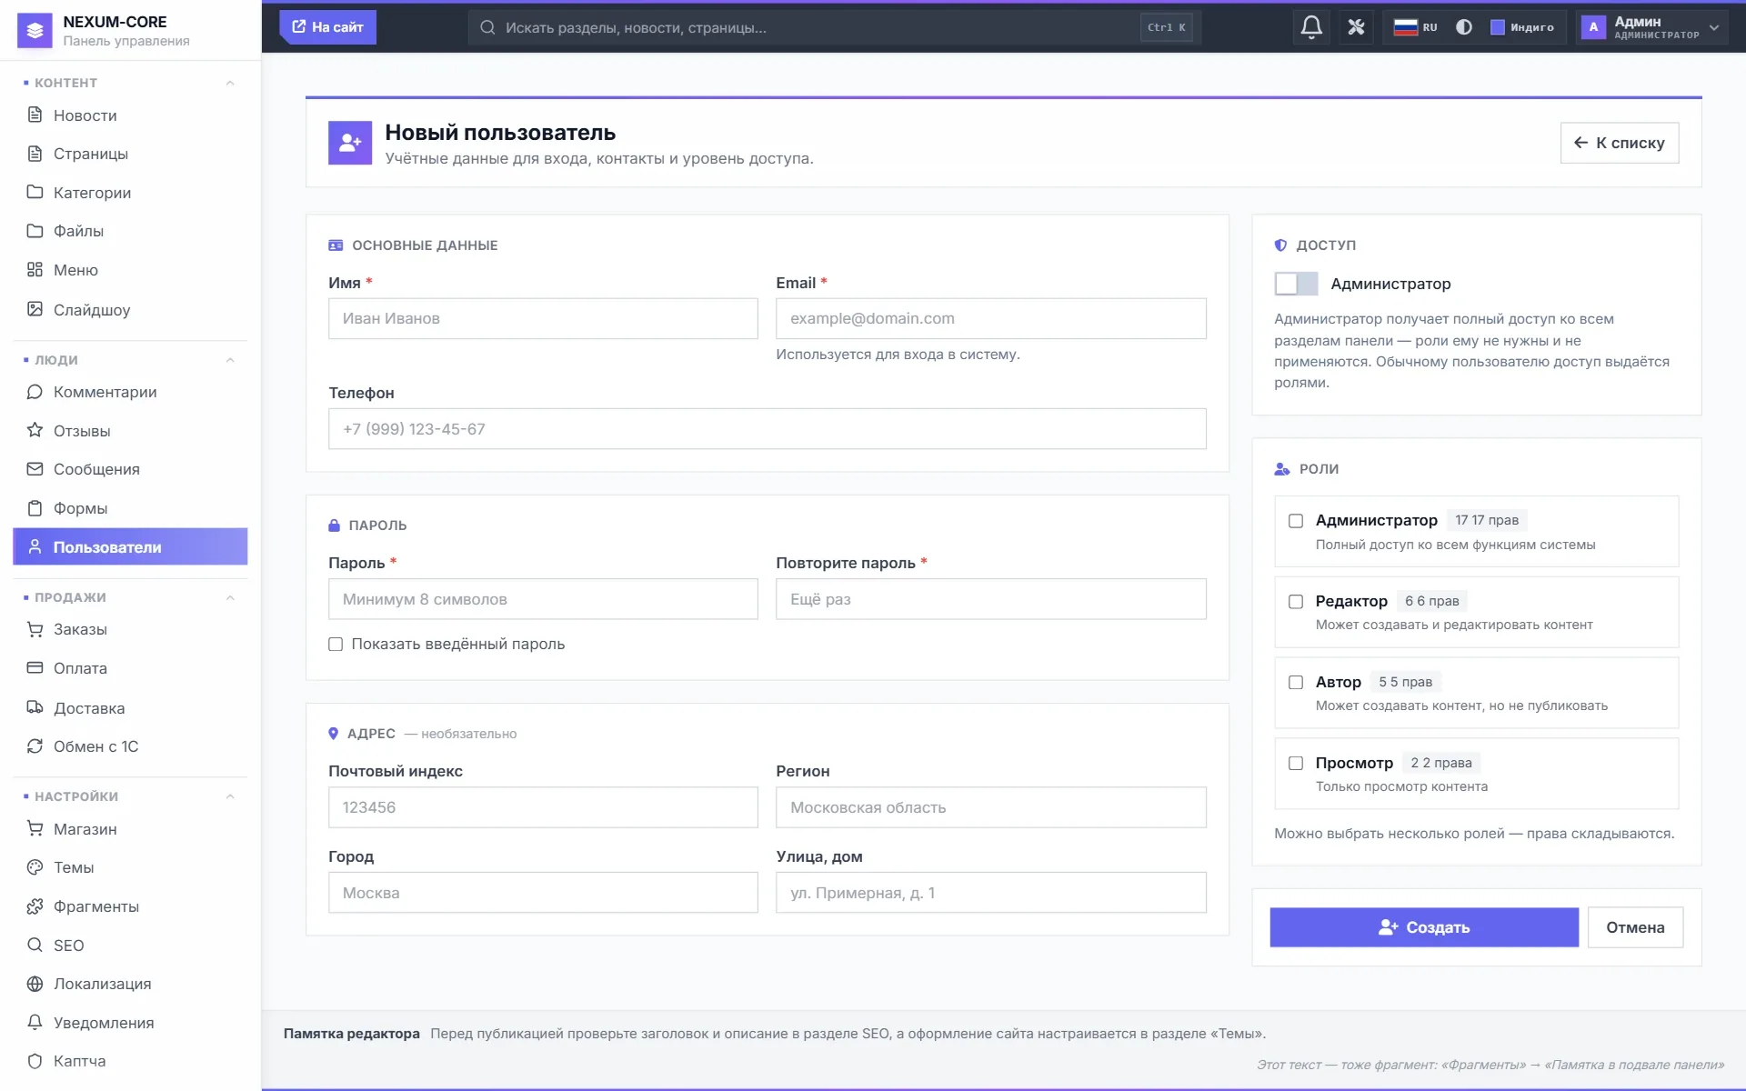Tick Показать введённый пароль checkbox

click(x=336, y=645)
